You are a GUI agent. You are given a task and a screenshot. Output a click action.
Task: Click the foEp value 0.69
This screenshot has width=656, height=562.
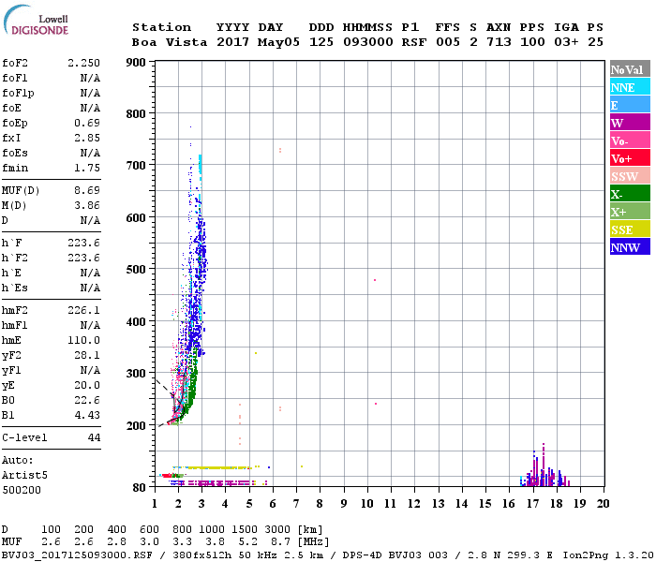coord(87,123)
